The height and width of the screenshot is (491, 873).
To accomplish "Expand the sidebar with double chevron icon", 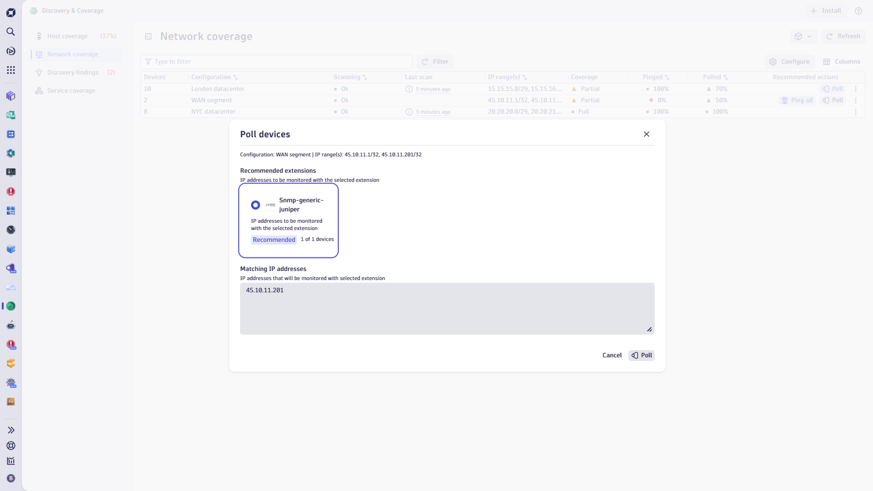I will pos(11,430).
